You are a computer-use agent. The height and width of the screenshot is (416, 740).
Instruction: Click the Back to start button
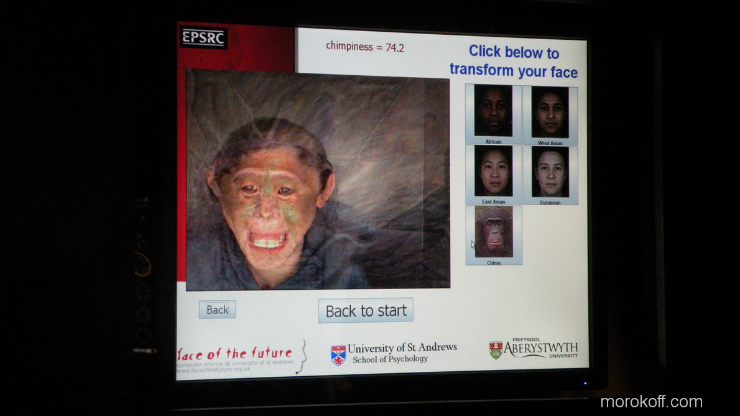point(366,311)
